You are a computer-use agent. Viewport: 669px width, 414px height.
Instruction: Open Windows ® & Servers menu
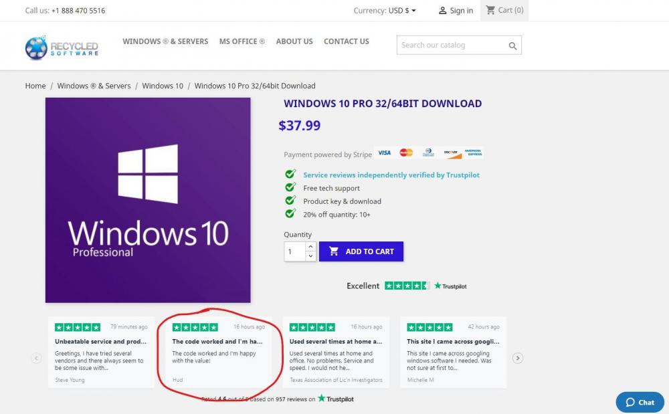coord(165,41)
